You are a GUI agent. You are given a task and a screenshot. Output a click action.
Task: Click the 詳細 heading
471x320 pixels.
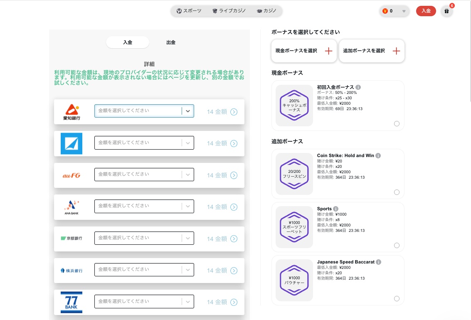pos(149,64)
